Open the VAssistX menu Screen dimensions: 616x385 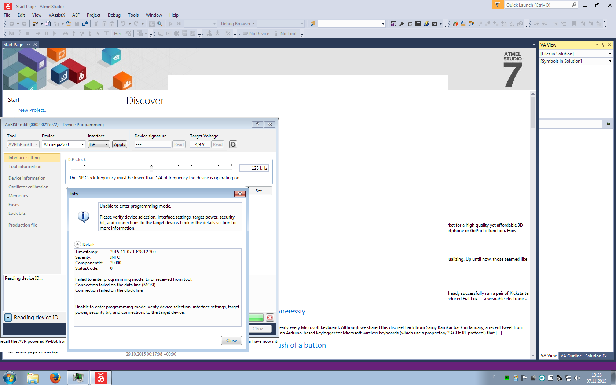[57, 15]
